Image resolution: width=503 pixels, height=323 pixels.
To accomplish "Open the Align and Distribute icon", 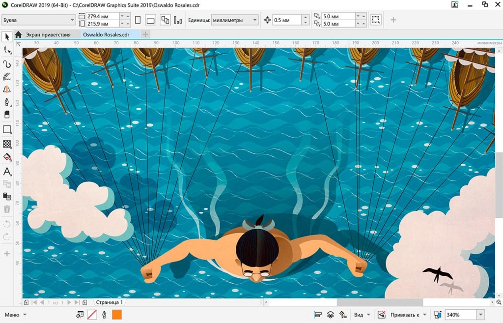I will click(318, 315).
